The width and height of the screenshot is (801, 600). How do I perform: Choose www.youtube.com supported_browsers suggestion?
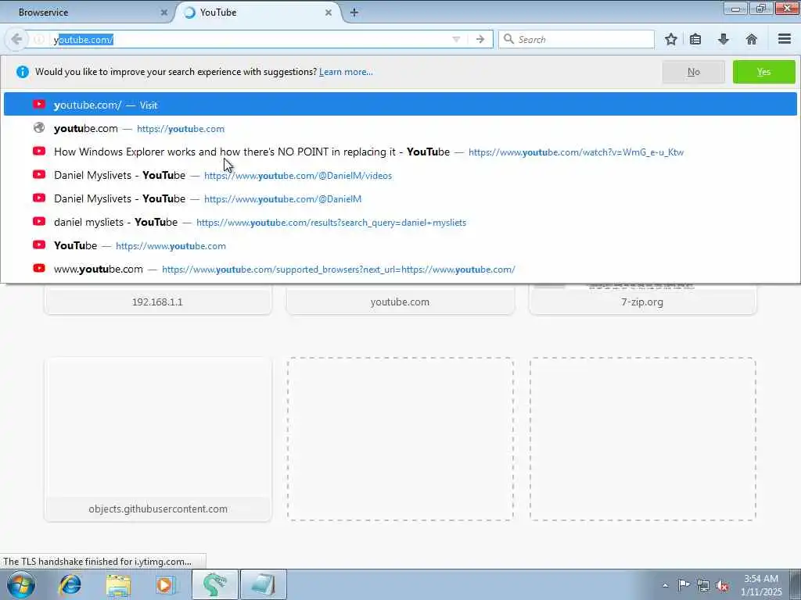(400, 269)
